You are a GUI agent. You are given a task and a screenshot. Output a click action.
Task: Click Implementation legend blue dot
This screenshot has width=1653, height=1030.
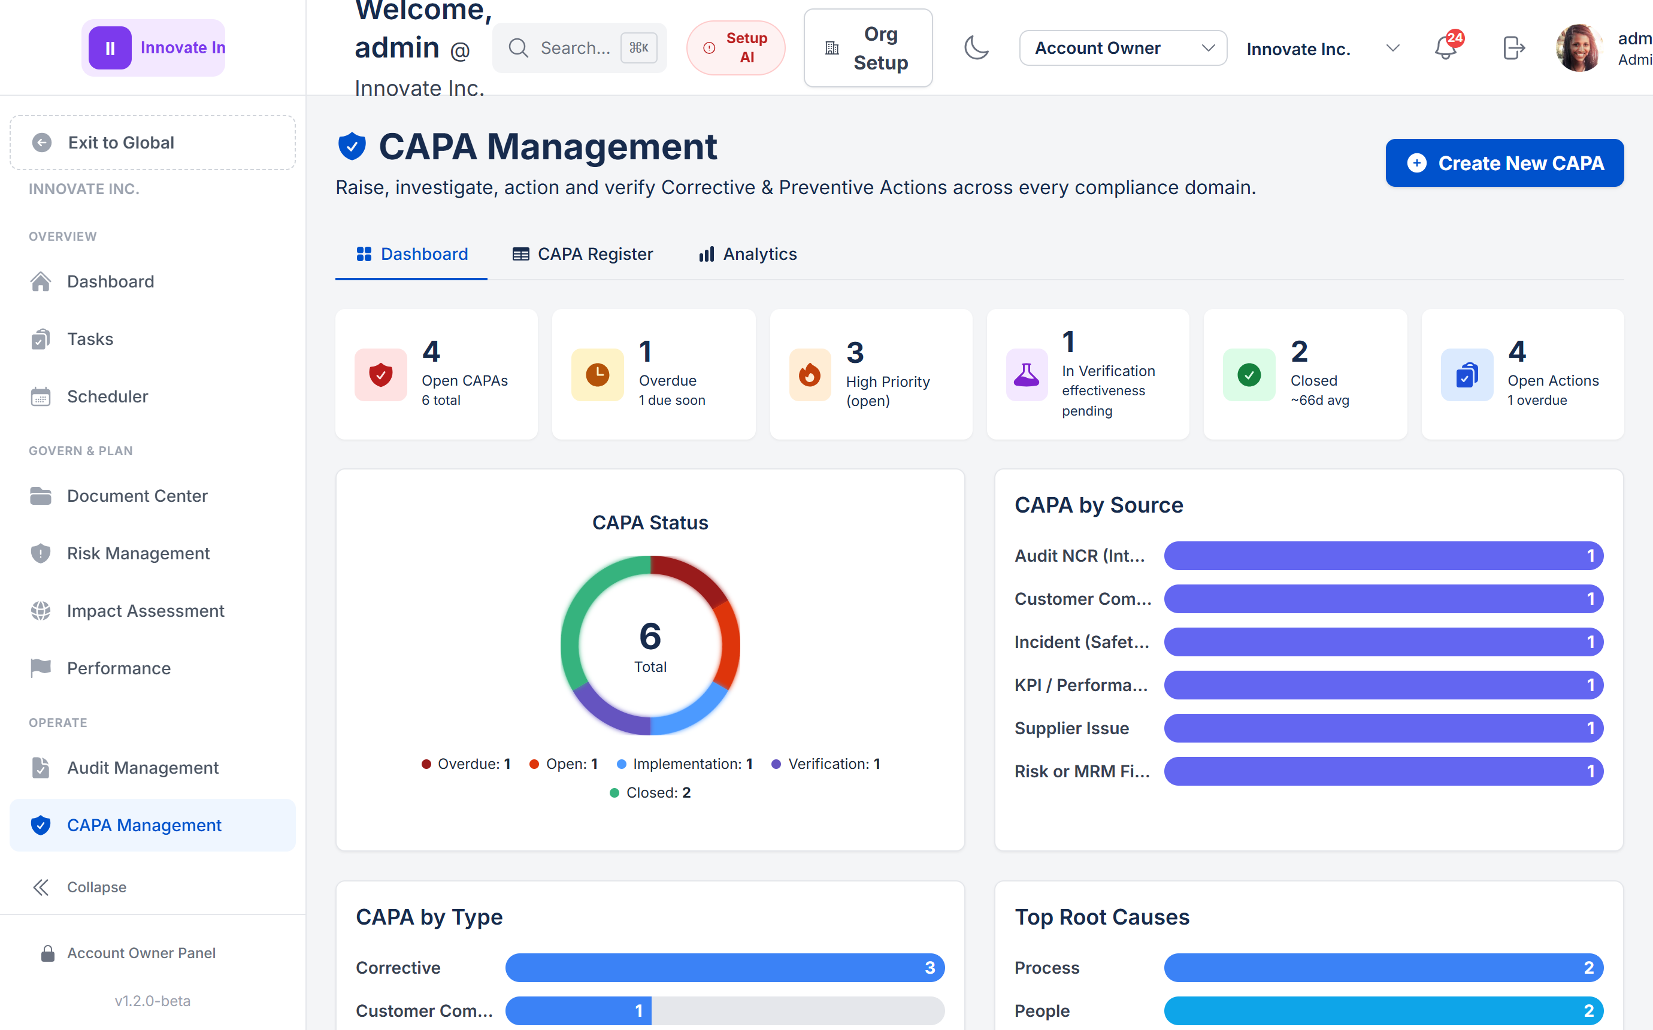pyautogui.click(x=621, y=764)
